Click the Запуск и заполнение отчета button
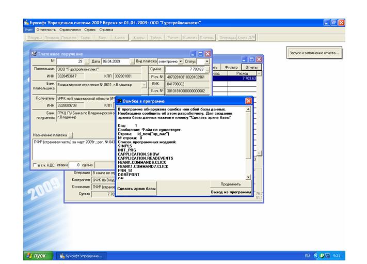367x264 pixels. 316,53
